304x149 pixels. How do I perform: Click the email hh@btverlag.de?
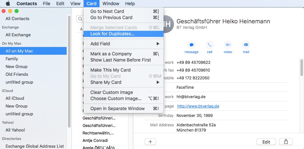point(191,97)
